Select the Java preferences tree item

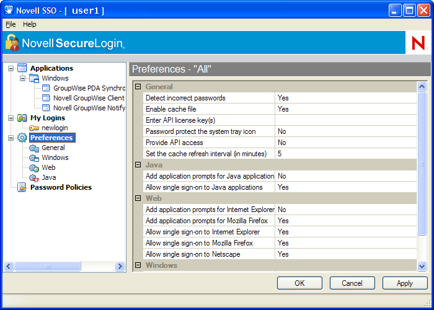49,178
